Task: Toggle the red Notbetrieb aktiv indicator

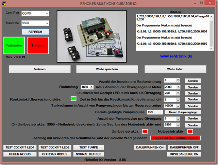Action: pyautogui.click(x=190, y=131)
